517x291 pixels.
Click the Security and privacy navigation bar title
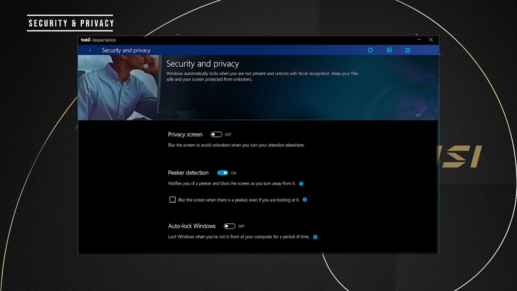point(126,50)
